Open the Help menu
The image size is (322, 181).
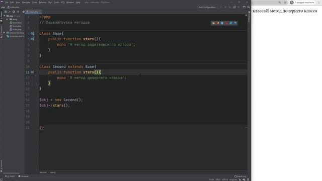(x=78, y=3)
